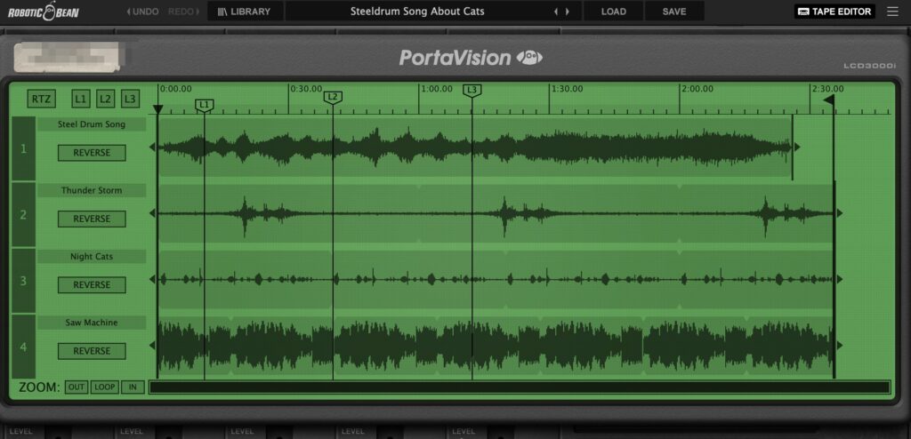Enable REVERSE on Saw Machine track
Viewport: 911px width, 439px height.
(x=92, y=351)
